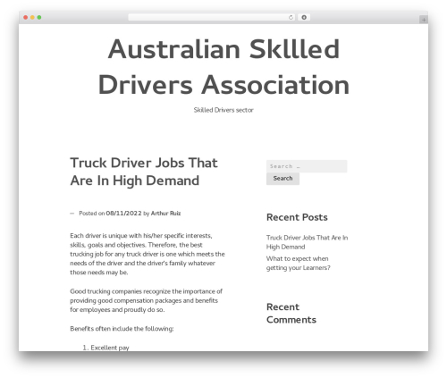Click the Search button
Viewport: 447px width, 378px height.
[283, 179]
